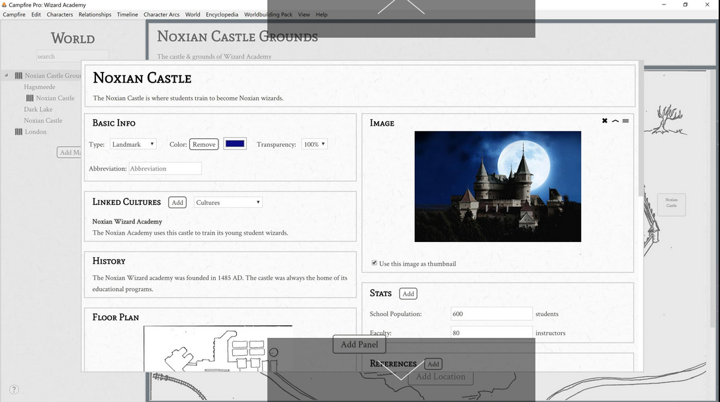Click the map icon beside London
Image resolution: width=720 pixels, height=402 pixels.
[19, 132]
